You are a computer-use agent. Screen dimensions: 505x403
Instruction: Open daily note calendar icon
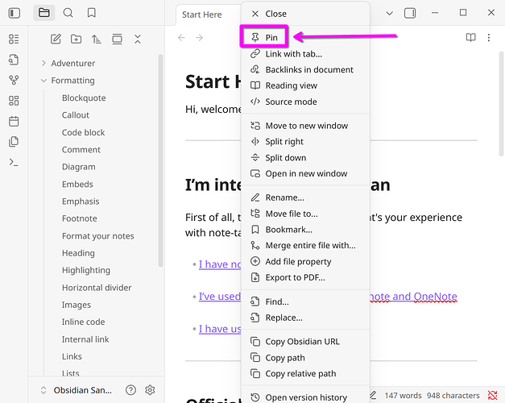coord(14,121)
